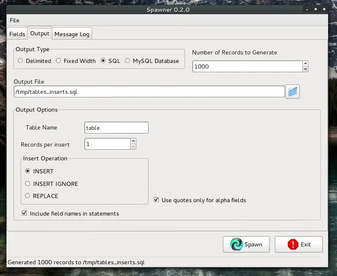This screenshot has height=276, width=337.
Task: Click the Spawner 0.2.0 title bar text
Action: [168, 10]
